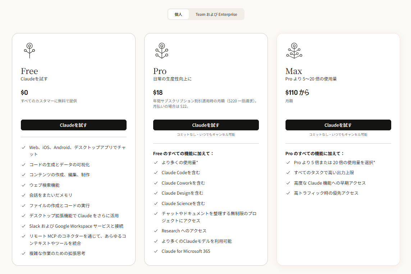Click 日常の生産性向上に subtitle
411x274 pixels.
click(x=173, y=79)
